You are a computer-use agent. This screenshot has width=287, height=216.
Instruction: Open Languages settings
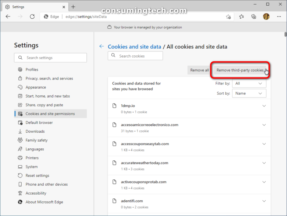50,149
